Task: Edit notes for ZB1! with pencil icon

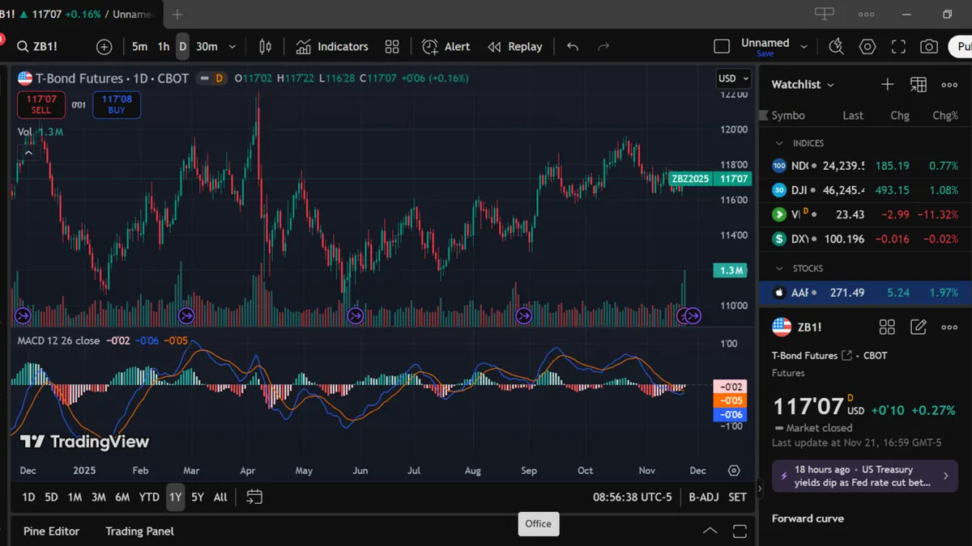Action: point(919,327)
